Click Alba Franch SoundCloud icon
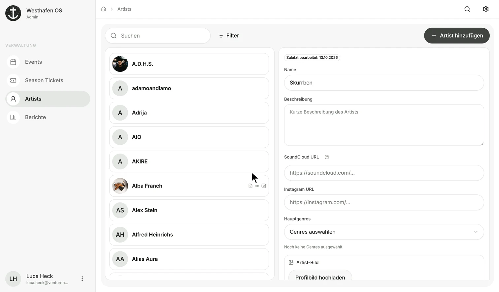Screen dimensions: 499x292 coord(257,186)
